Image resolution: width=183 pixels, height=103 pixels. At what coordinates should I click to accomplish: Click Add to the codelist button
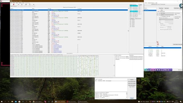click(132, 83)
